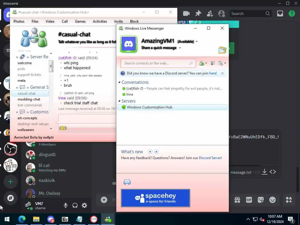The image size is (300, 225).
Task: Open the sticker picker in Discord
Action: tap(260, 200)
